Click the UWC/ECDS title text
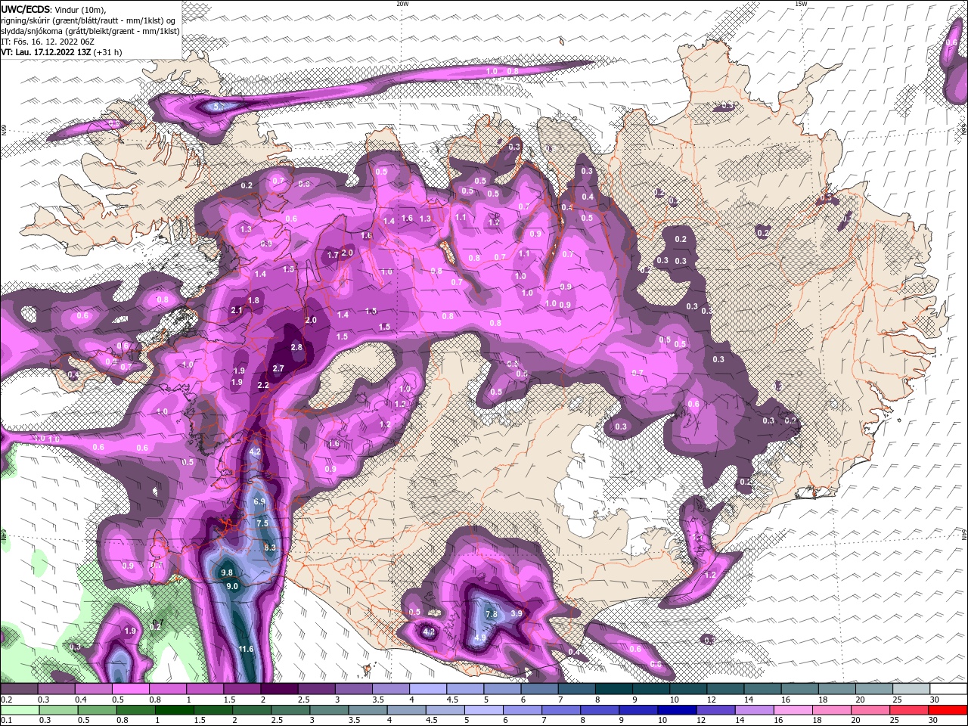Screen dimensions: 968x726 pos(25,9)
